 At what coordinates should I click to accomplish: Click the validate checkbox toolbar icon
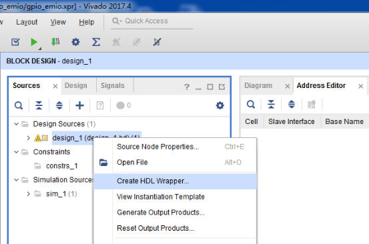(x=15, y=42)
